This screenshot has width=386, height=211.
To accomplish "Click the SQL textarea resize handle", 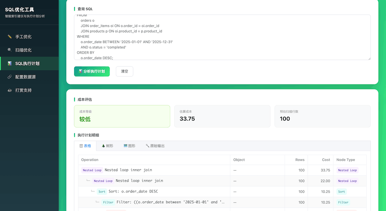I will 369,59.
